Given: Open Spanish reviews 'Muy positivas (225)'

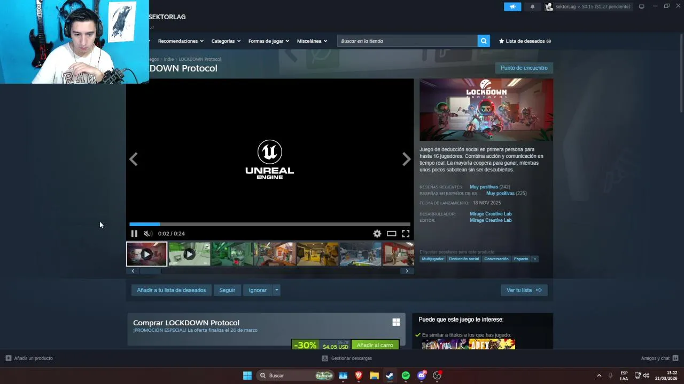Looking at the screenshot, I should [506, 194].
